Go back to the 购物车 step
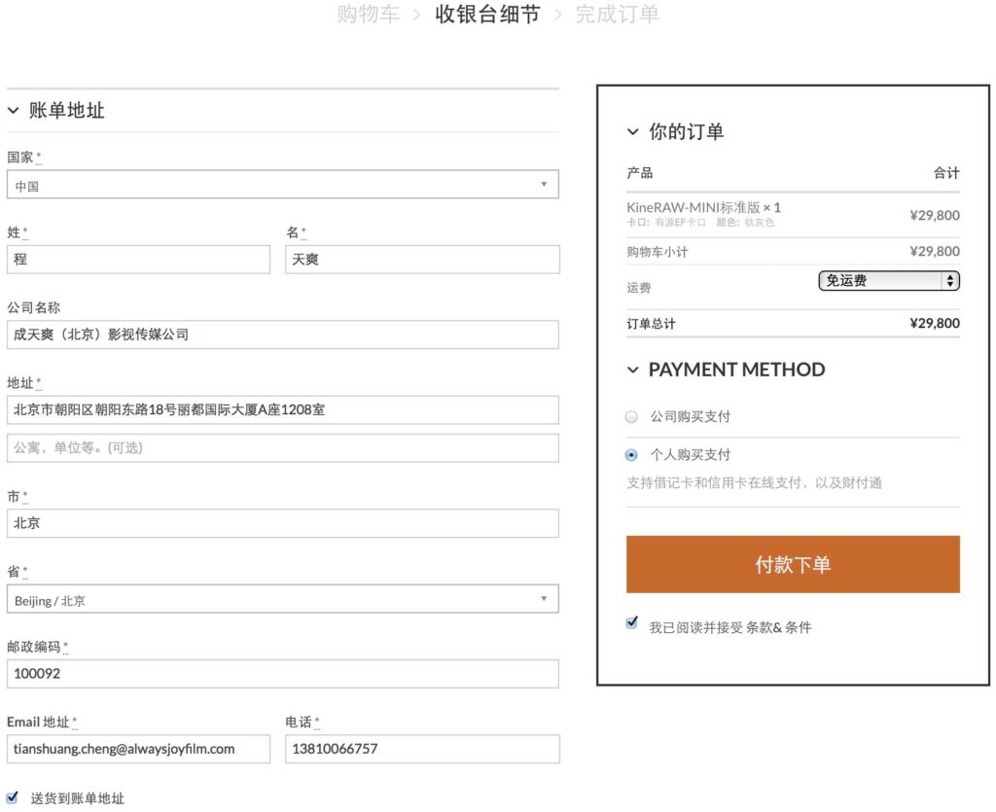This screenshot has height=812, width=996. click(368, 15)
